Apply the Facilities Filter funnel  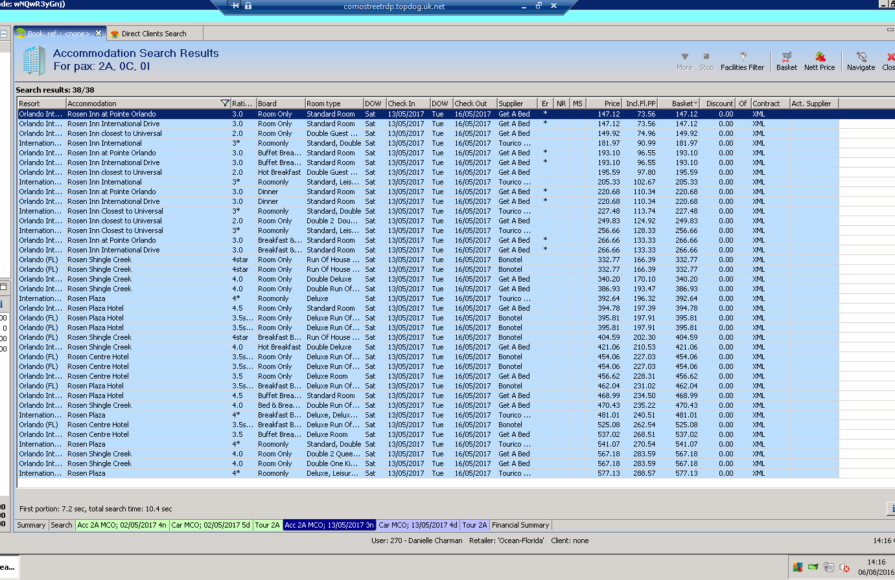pyautogui.click(x=743, y=56)
